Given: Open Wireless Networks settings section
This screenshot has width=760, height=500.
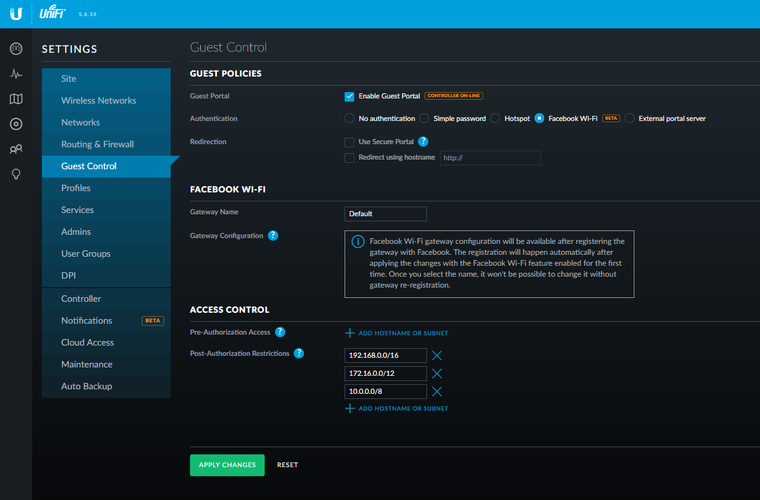Looking at the screenshot, I should click(x=99, y=100).
